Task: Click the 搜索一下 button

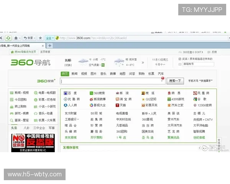Action: coord(175,81)
